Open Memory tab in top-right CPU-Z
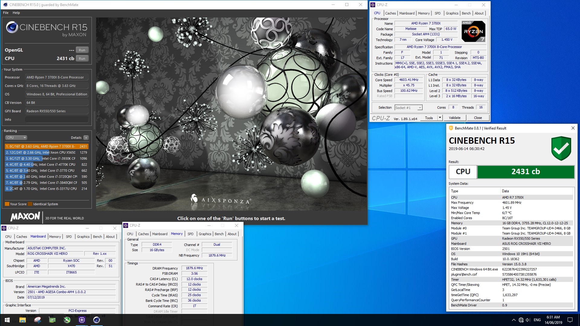The width and height of the screenshot is (580, 326). 424,13
